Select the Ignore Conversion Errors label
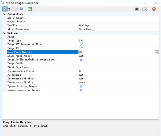Viewport: 161px width, 136px height. 24,90
